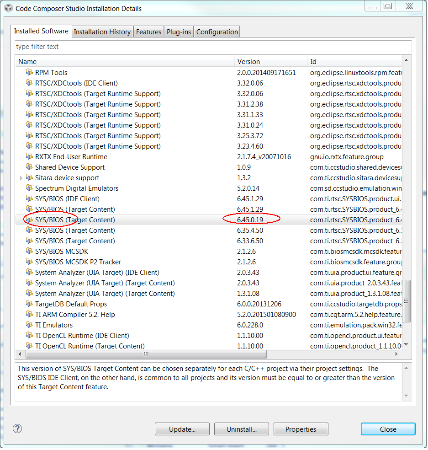Maximize the Installation Details window
Viewport: 428px width, 450px height.
point(388,6)
